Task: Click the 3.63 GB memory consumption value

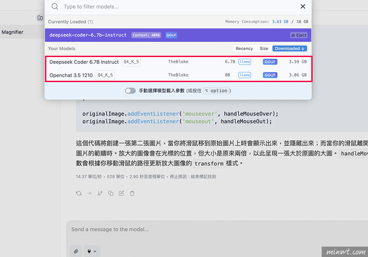Action: pyautogui.click(x=280, y=22)
